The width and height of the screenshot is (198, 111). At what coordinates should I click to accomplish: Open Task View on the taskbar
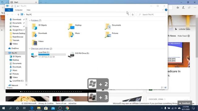pos(24,108)
